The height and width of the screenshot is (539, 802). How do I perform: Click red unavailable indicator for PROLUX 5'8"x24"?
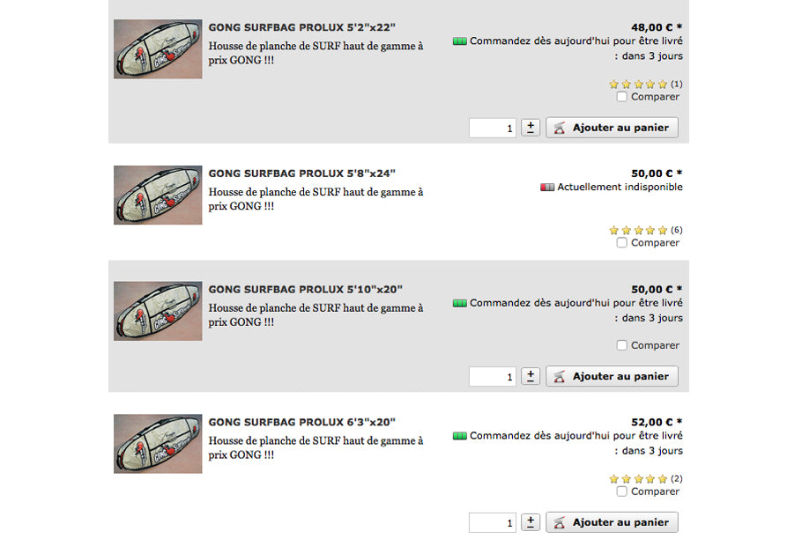point(547,188)
